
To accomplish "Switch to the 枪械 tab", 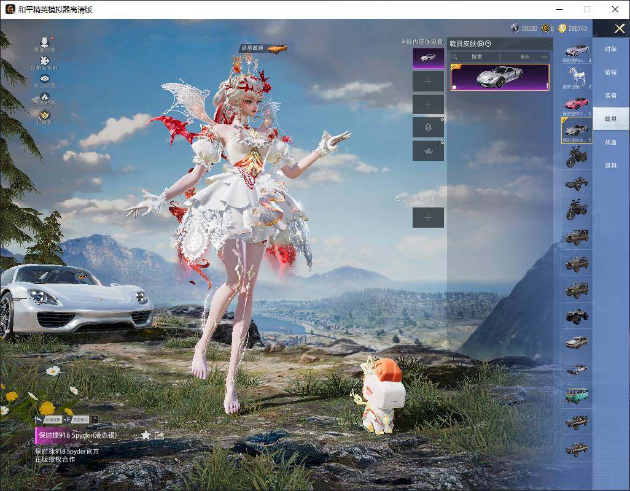I will tap(611, 72).
